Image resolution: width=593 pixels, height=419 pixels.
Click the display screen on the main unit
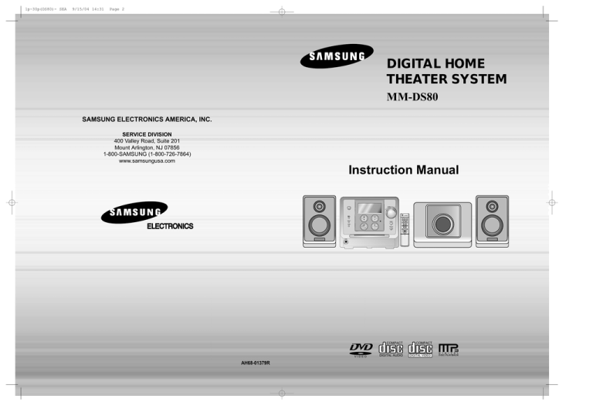pos(370,208)
